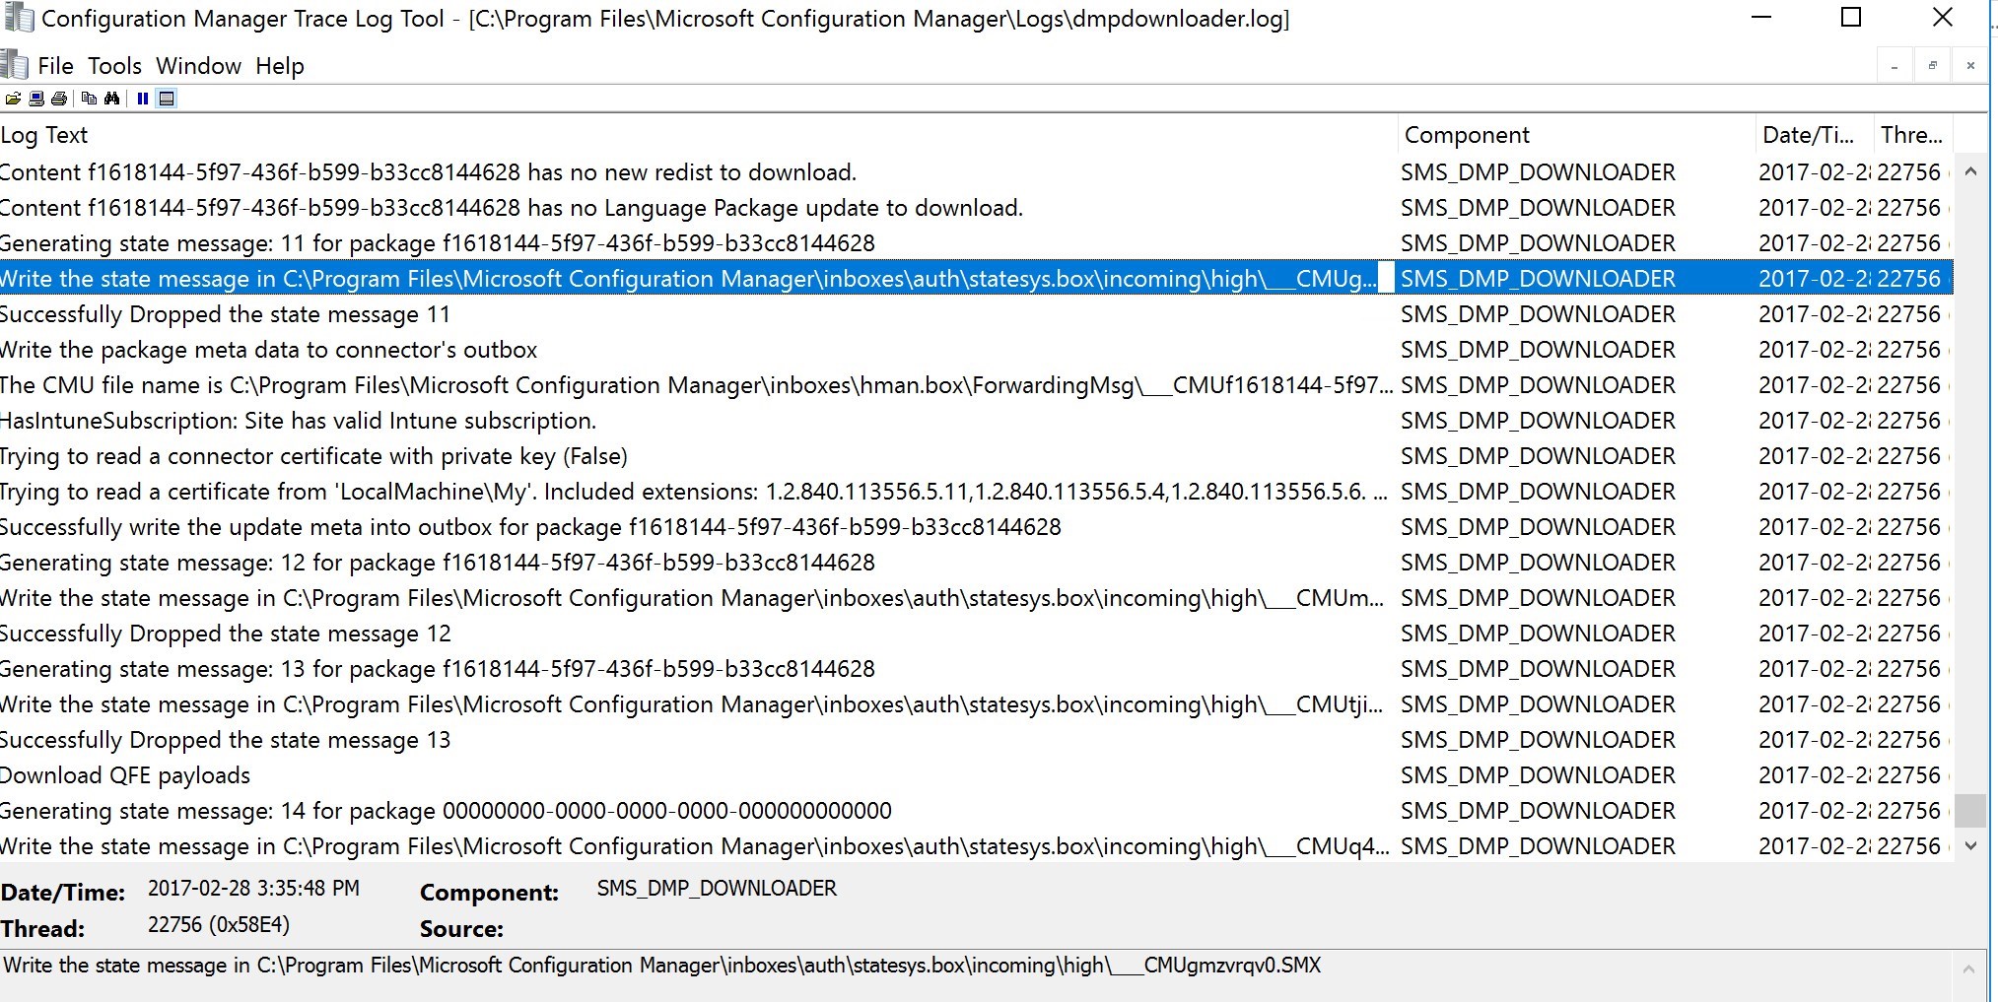Image resolution: width=1998 pixels, height=1002 pixels.
Task: Select row 'Generating state message: 12 for package'
Action: pyautogui.click(x=976, y=563)
